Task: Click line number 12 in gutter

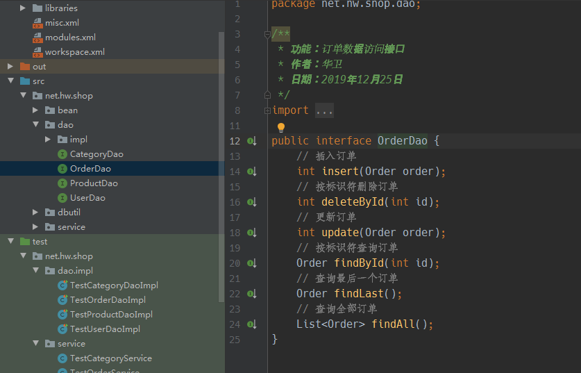Action: pos(235,141)
